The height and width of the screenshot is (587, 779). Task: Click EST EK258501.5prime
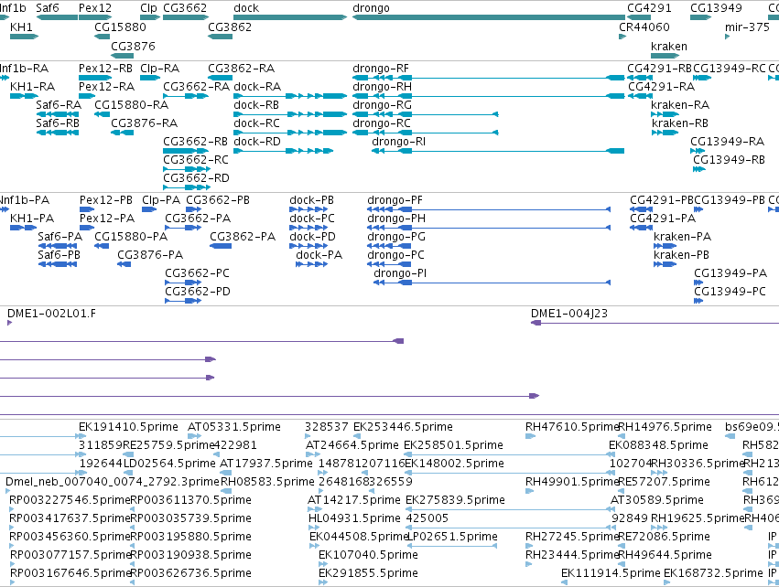tap(454, 445)
